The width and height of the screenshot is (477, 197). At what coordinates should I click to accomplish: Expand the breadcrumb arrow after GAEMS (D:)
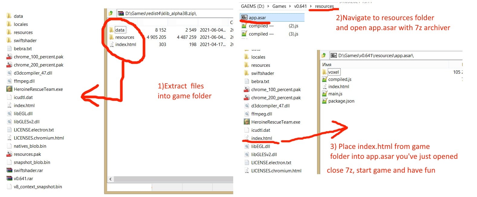pos(268,6)
